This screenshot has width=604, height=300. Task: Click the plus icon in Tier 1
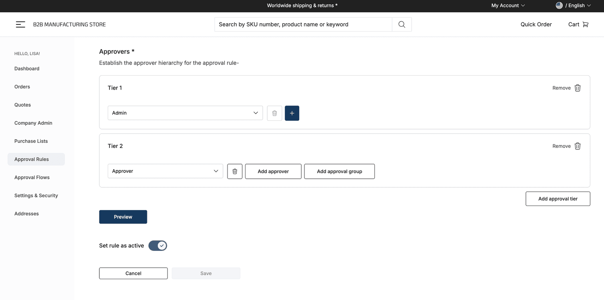coord(292,113)
